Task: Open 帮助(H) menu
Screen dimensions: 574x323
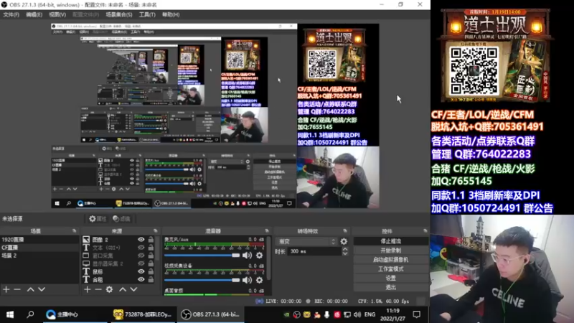Action: (171, 14)
